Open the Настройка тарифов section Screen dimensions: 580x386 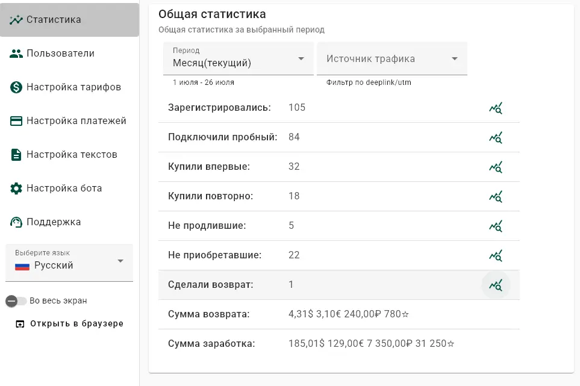[x=69, y=87]
